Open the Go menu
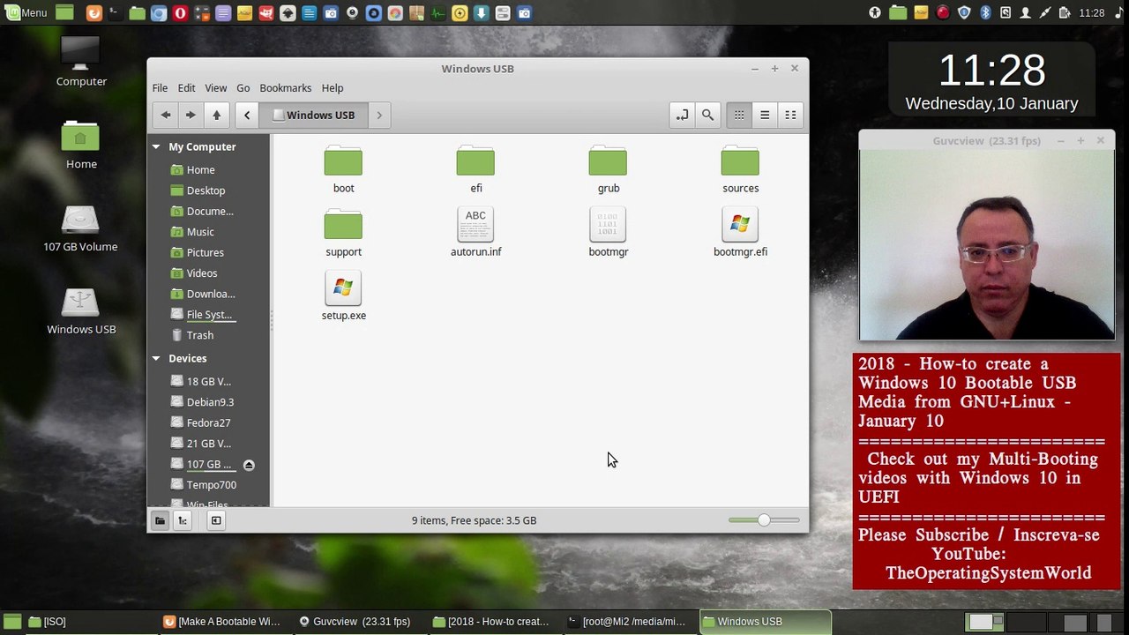The width and height of the screenshot is (1129, 635). coord(243,88)
